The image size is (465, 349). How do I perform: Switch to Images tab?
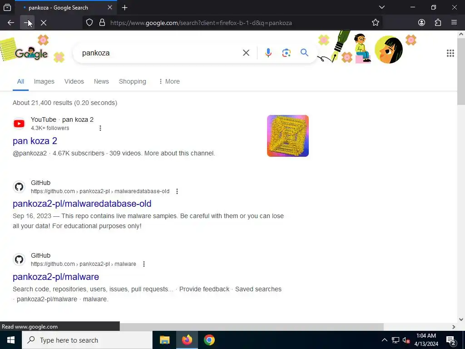tap(44, 81)
